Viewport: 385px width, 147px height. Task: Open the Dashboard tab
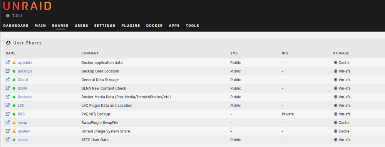[16, 26]
